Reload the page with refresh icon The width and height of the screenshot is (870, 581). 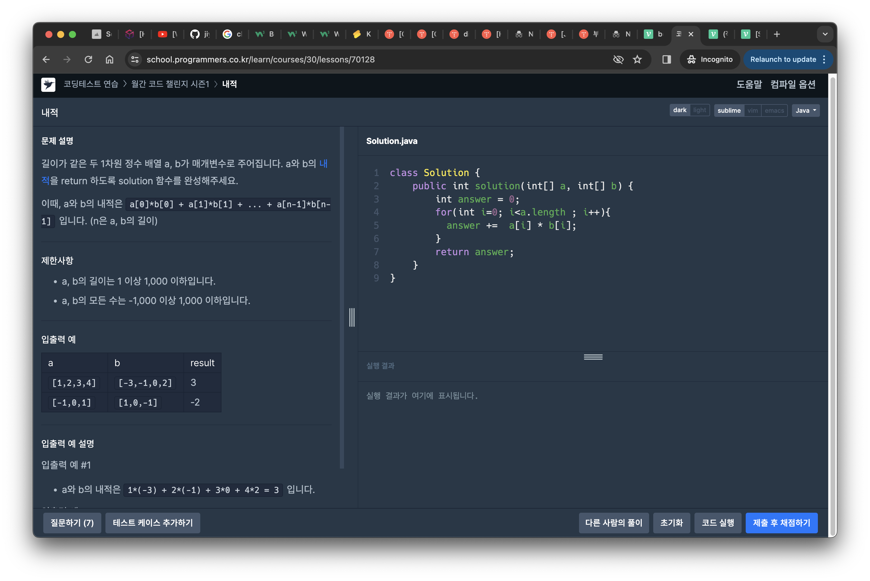click(88, 59)
